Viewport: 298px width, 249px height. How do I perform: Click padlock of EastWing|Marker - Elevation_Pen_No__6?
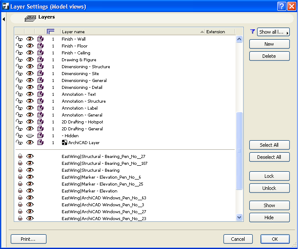tap(20, 177)
